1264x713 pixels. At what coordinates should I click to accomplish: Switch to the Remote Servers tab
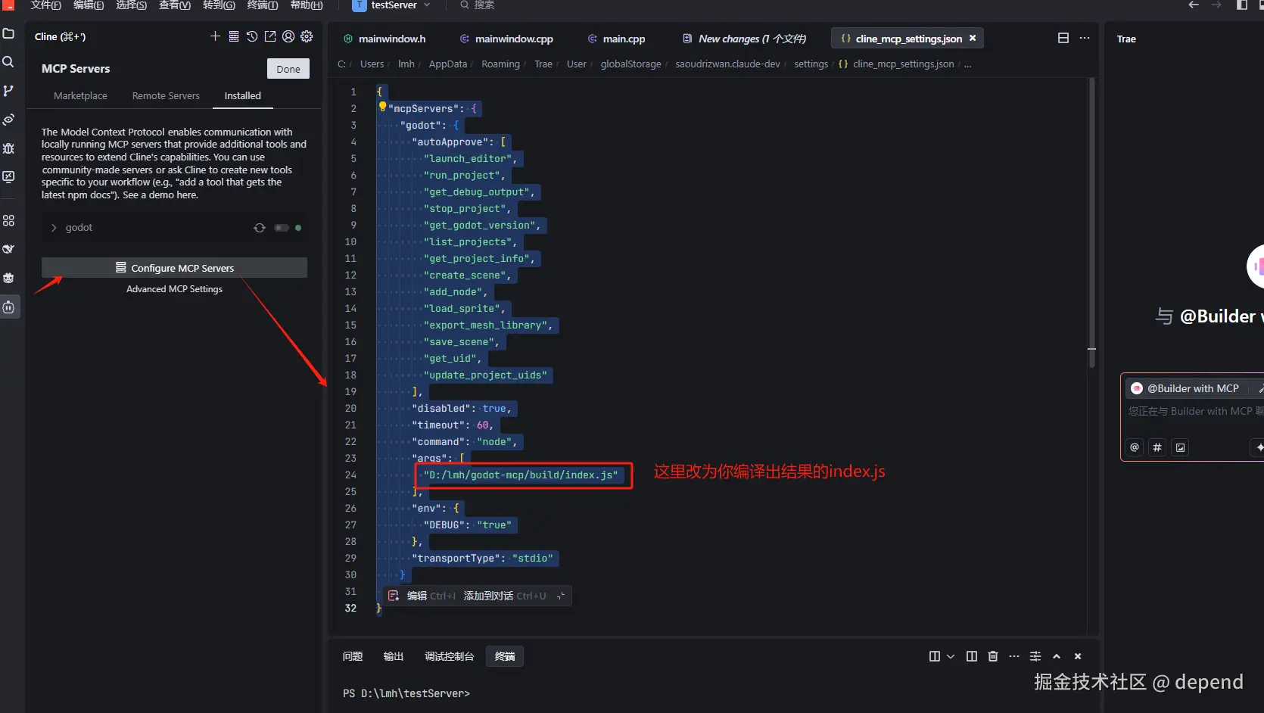tap(166, 96)
